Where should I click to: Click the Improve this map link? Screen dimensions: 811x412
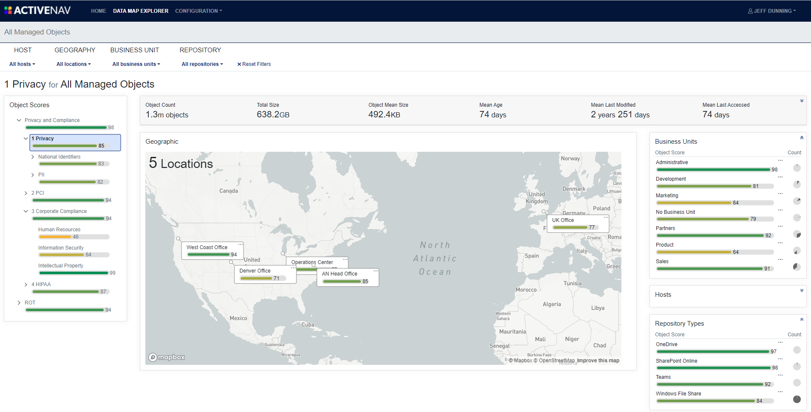click(598, 361)
